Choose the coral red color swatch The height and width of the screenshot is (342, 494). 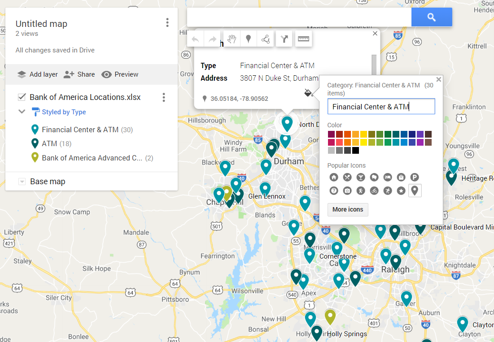339,142
